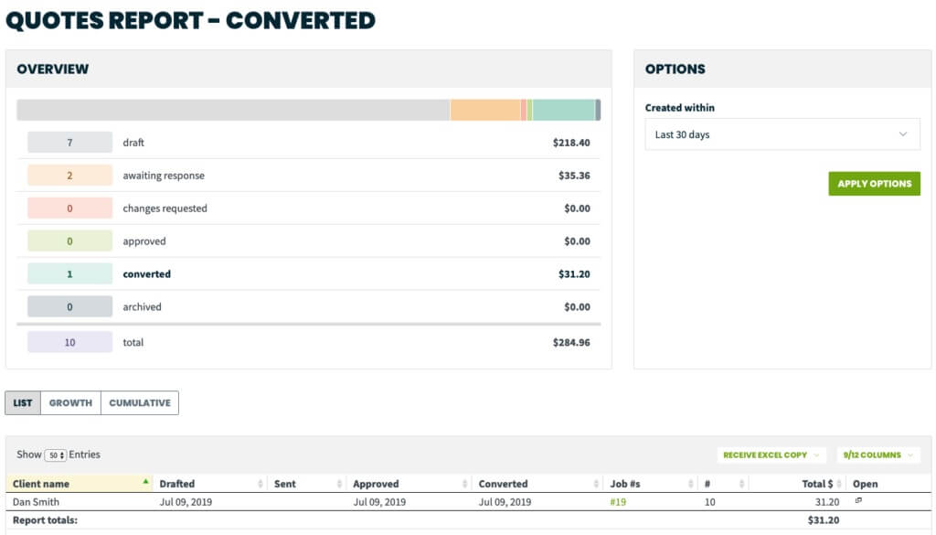
Task: Open job link #19
Action: [618, 502]
